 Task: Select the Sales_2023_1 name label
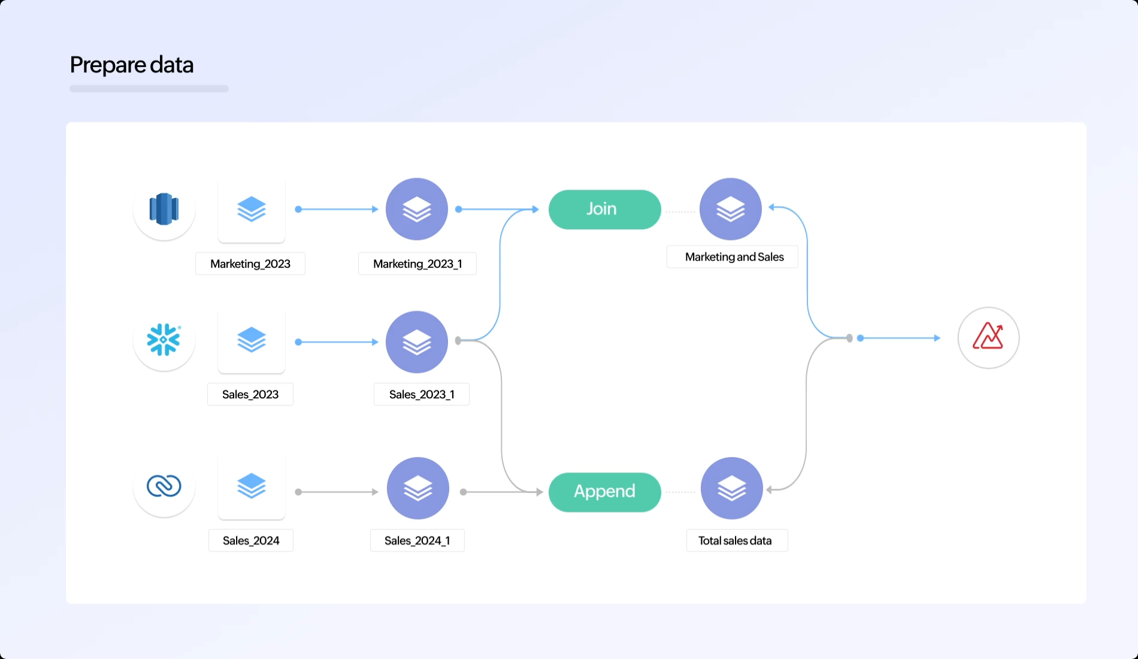[422, 394]
